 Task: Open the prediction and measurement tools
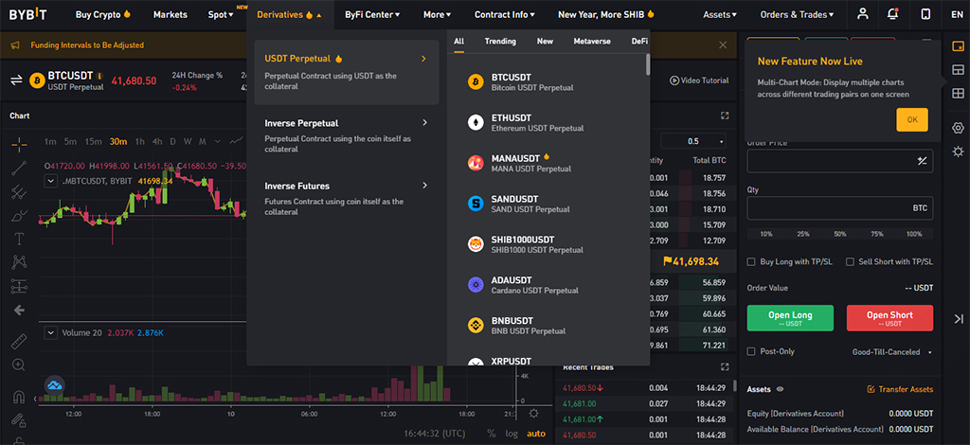point(19,286)
